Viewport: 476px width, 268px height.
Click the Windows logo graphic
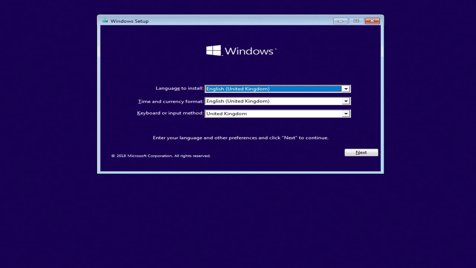click(213, 51)
